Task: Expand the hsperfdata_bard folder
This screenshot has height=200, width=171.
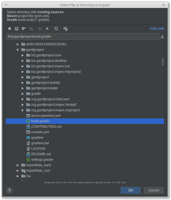Action: [18, 165]
